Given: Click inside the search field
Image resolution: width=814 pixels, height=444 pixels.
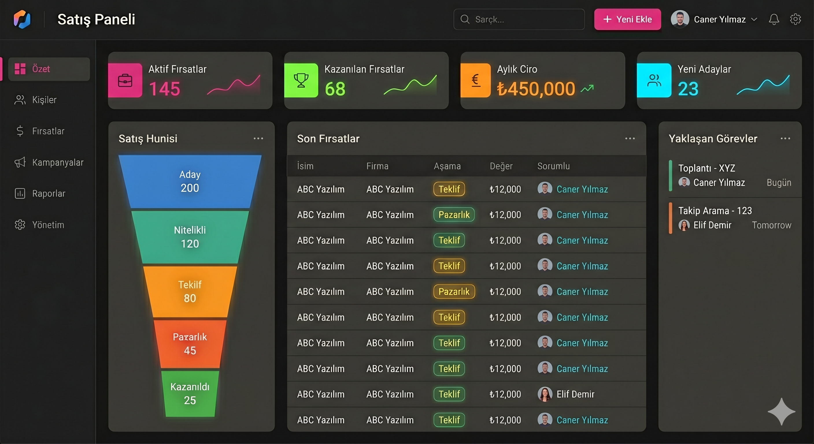Looking at the screenshot, I should [519, 19].
